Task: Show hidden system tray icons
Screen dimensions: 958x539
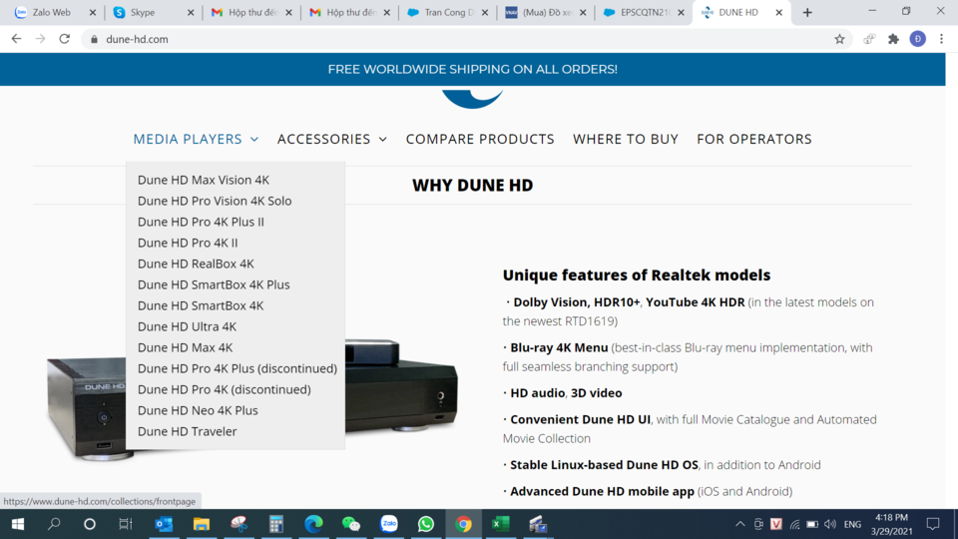Action: click(x=739, y=524)
